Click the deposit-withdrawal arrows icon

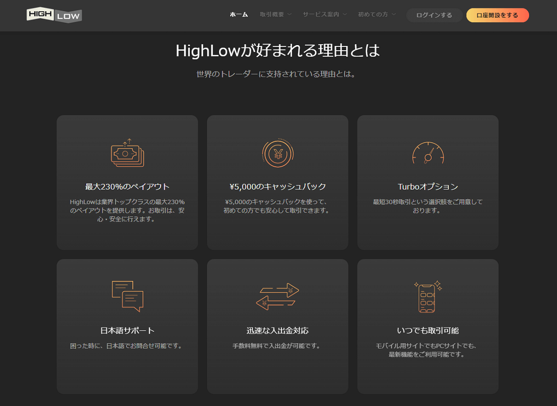click(x=278, y=296)
